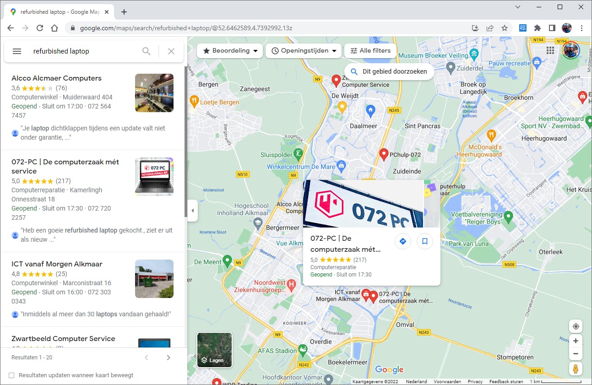Viewport: 592px width, 385px height.
Task: Go to next results page
Action: 168,358
